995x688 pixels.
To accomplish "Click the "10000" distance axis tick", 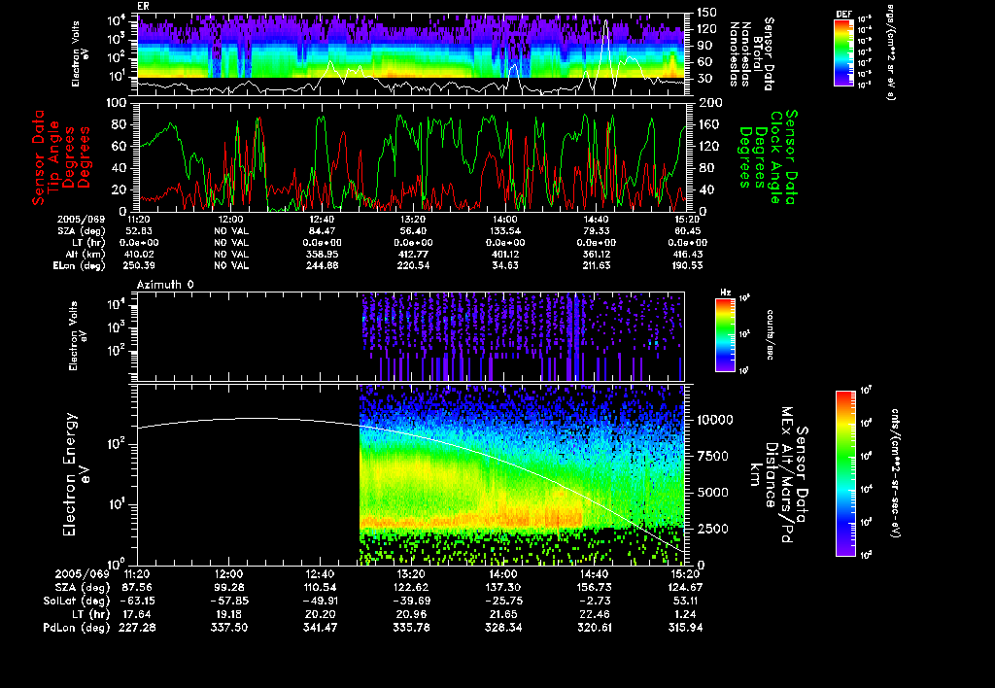I will pyautogui.click(x=715, y=420).
